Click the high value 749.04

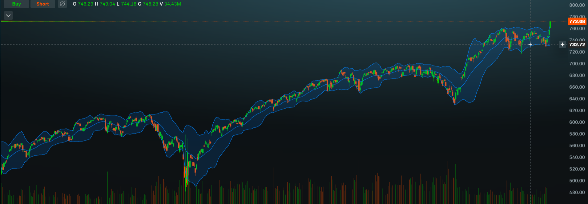(x=107, y=4)
